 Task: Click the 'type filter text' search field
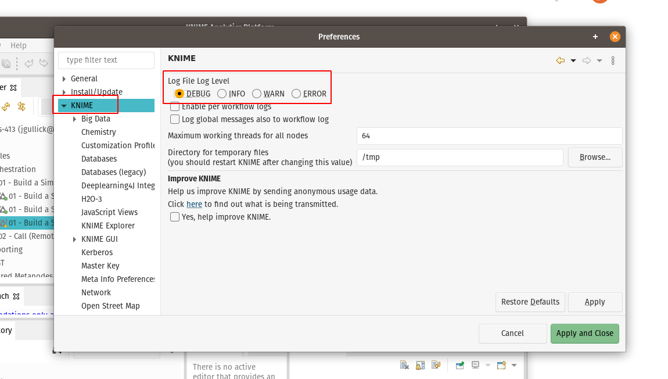[106, 60]
